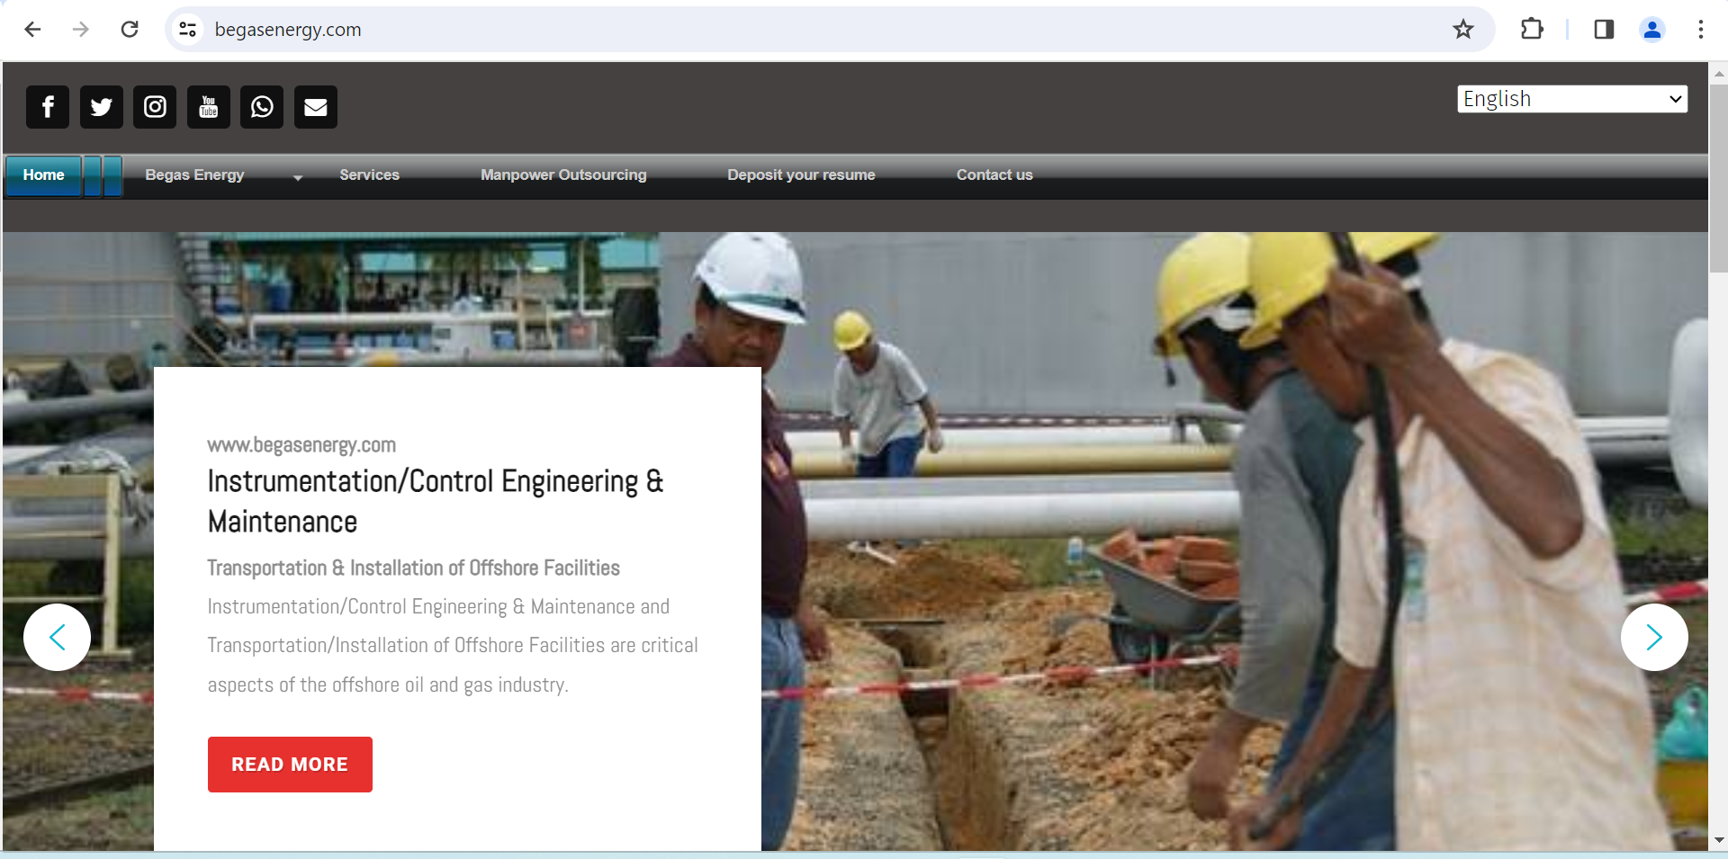Image resolution: width=1728 pixels, height=859 pixels.
Task: Open the Instagram social icon
Action: point(155,107)
